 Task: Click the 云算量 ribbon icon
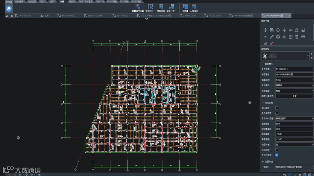[185, 8]
